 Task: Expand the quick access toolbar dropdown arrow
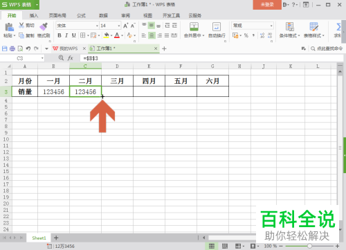tap(46, 48)
